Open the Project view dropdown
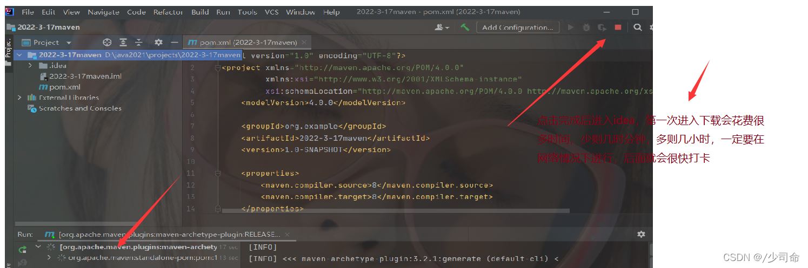 pos(46,42)
